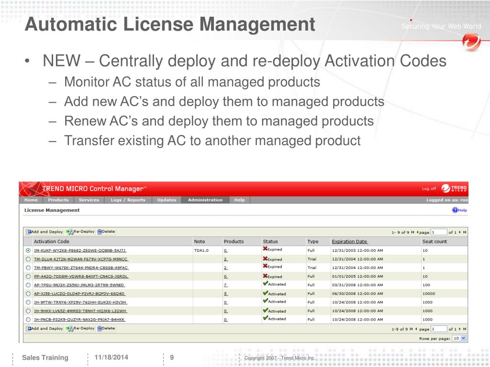Click the "License Management" page heading
Viewport: 490px width, 367px height.
pyautogui.click(x=52, y=210)
